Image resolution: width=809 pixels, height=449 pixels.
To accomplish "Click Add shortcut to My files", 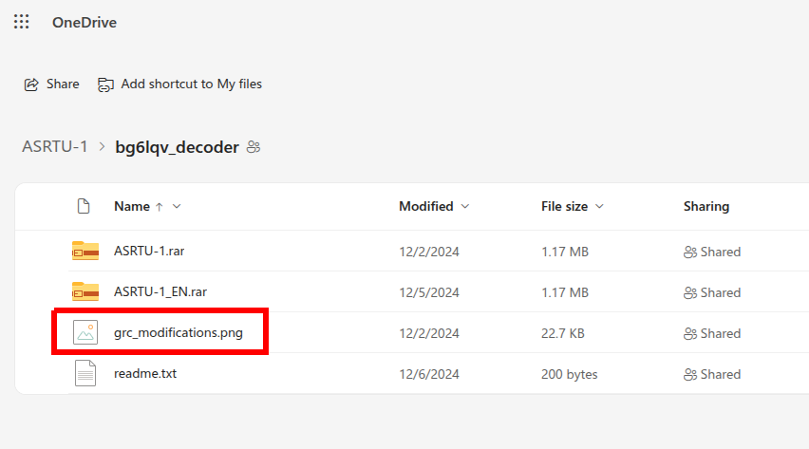I will tap(191, 84).
